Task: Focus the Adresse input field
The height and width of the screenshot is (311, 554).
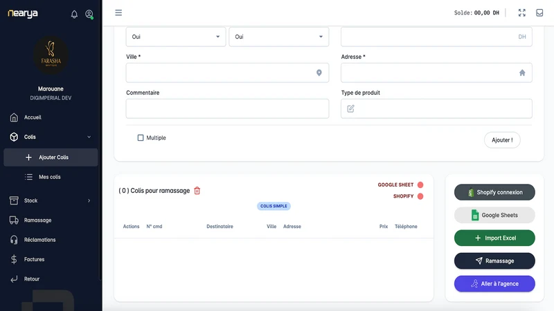Action: point(436,73)
